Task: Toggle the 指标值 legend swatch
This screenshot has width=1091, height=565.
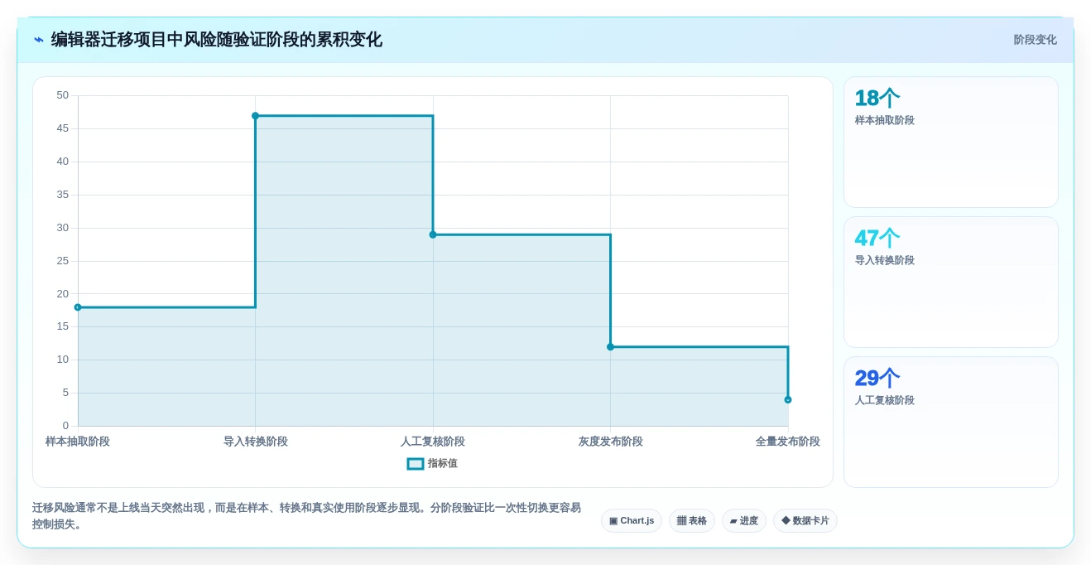Action: [416, 464]
